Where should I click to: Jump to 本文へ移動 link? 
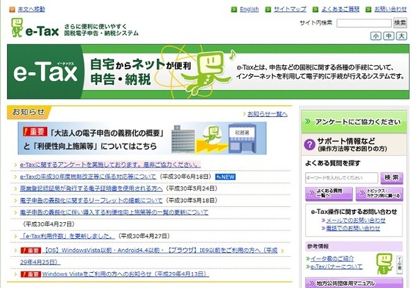(31, 10)
